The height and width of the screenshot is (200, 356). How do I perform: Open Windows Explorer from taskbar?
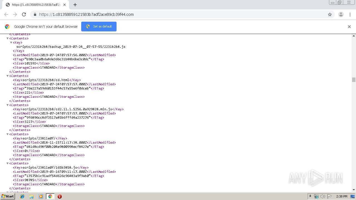pos(31,196)
